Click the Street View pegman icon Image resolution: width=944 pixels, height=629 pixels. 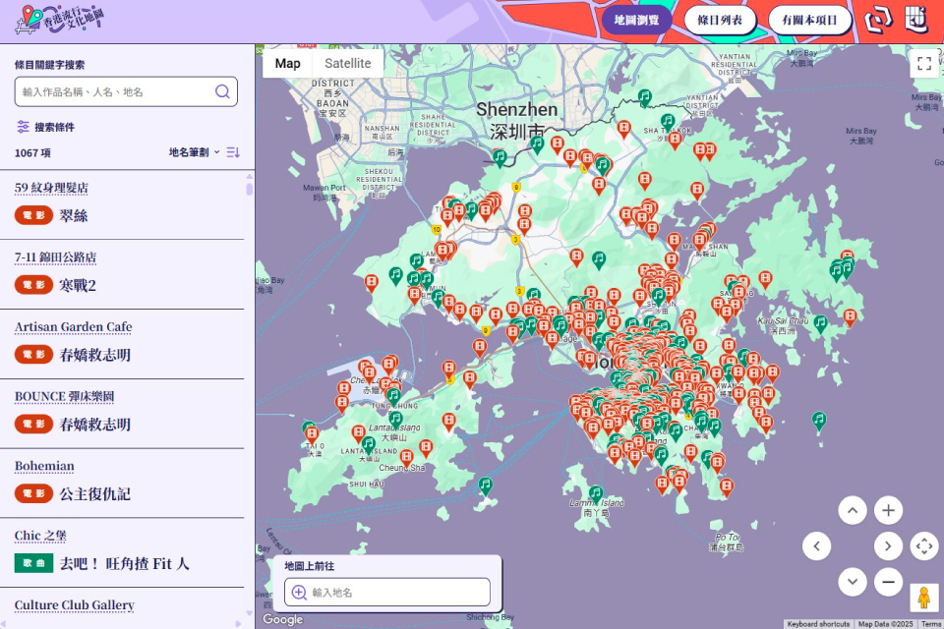[924, 598]
